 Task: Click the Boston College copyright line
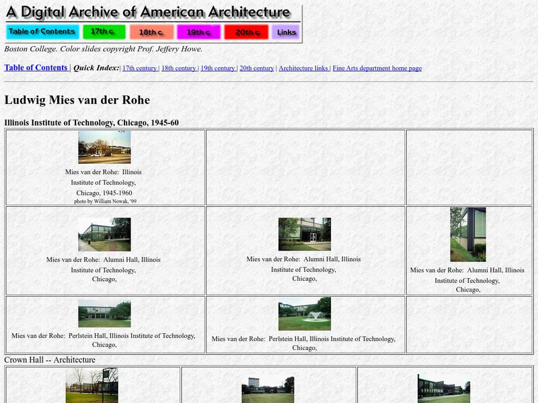click(104, 49)
